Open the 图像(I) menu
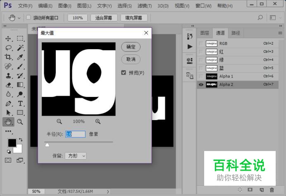Screen dimensions: 286x196 click(x=65, y=6)
